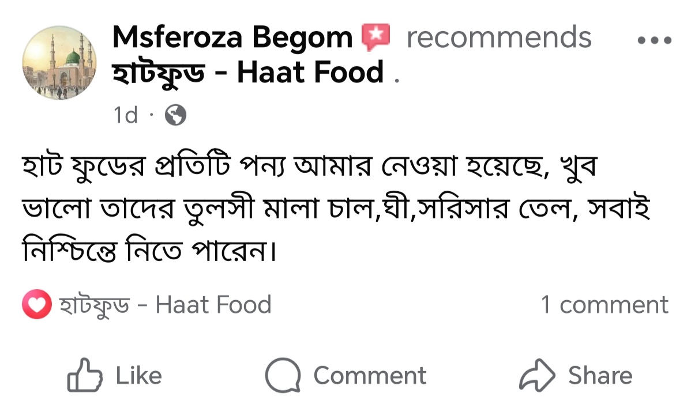Click the globe public privacy icon
691x416 pixels.
pyautogui.click(x=175, y=116)
